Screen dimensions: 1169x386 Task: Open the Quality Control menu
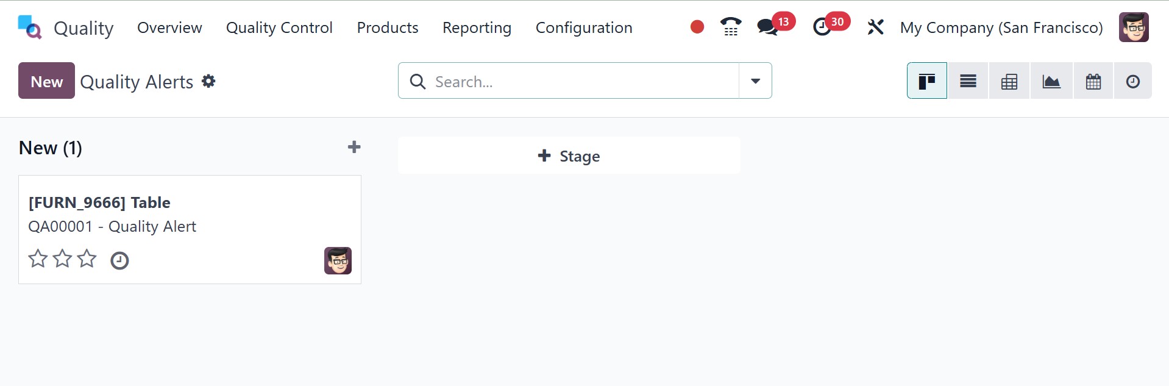(279, 27)
